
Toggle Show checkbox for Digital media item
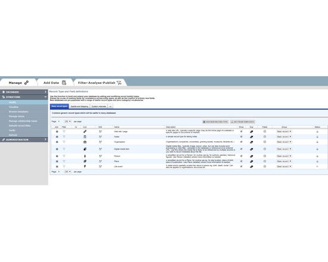tap(242, 149)
